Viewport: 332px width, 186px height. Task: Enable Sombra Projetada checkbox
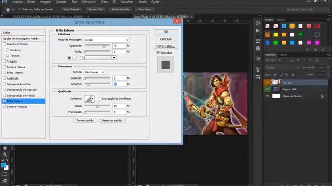4,107
